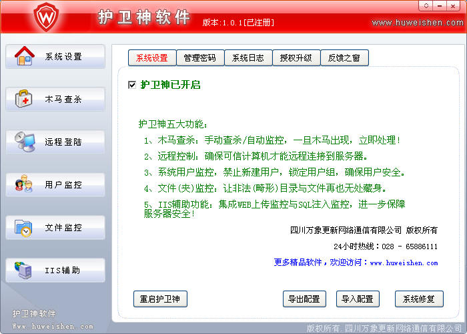Select the 系统设置 tab
Screen dimensions: 467x334
point(152,58)
